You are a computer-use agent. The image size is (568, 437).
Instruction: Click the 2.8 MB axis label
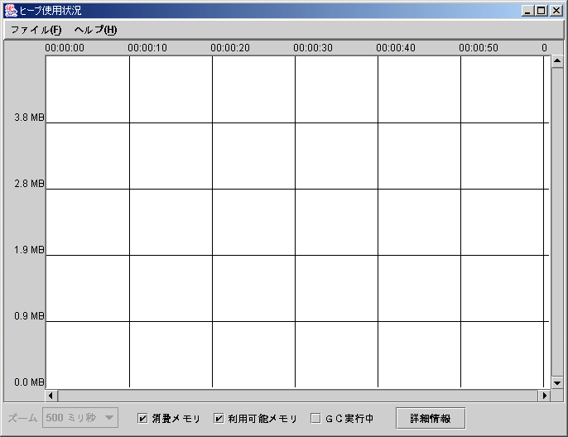(x=29, y=184)
